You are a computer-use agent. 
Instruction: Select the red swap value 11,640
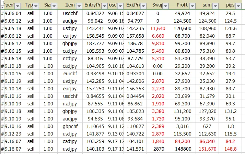(x=157, y=28)
